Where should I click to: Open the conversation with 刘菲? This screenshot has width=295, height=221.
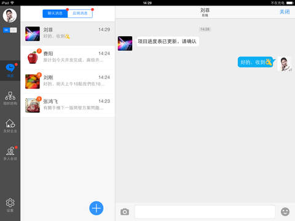point(68,34)
